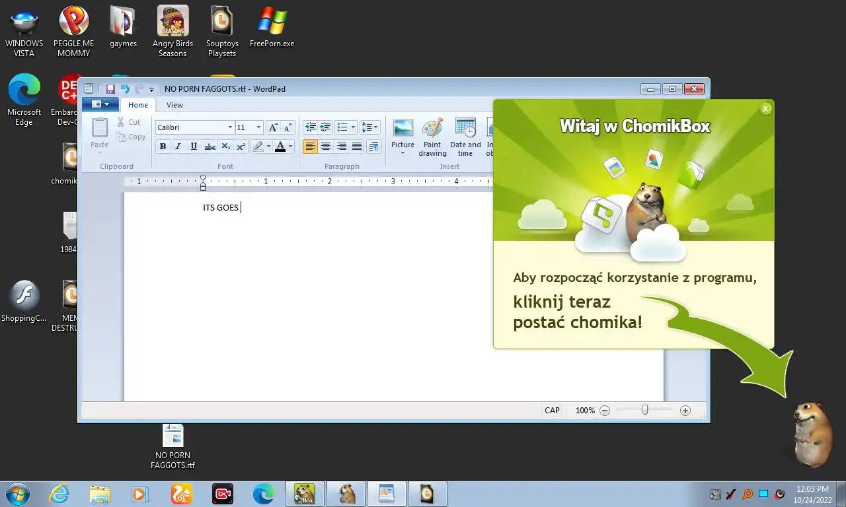Start a bulleted list with list icon

point(342,127)
